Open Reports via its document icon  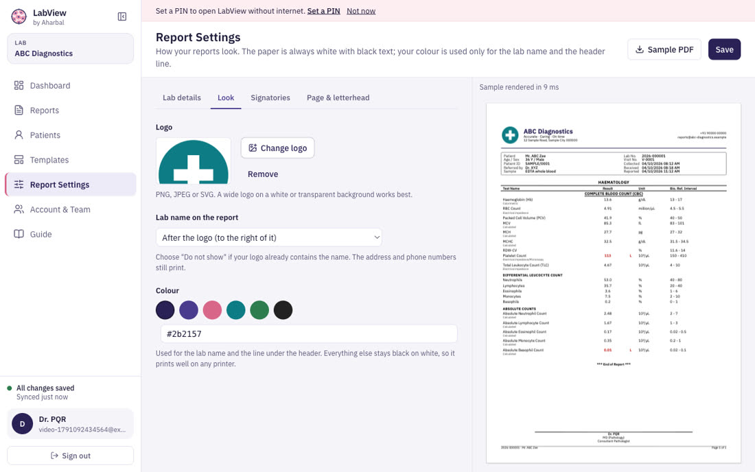[x=19, y=110]
